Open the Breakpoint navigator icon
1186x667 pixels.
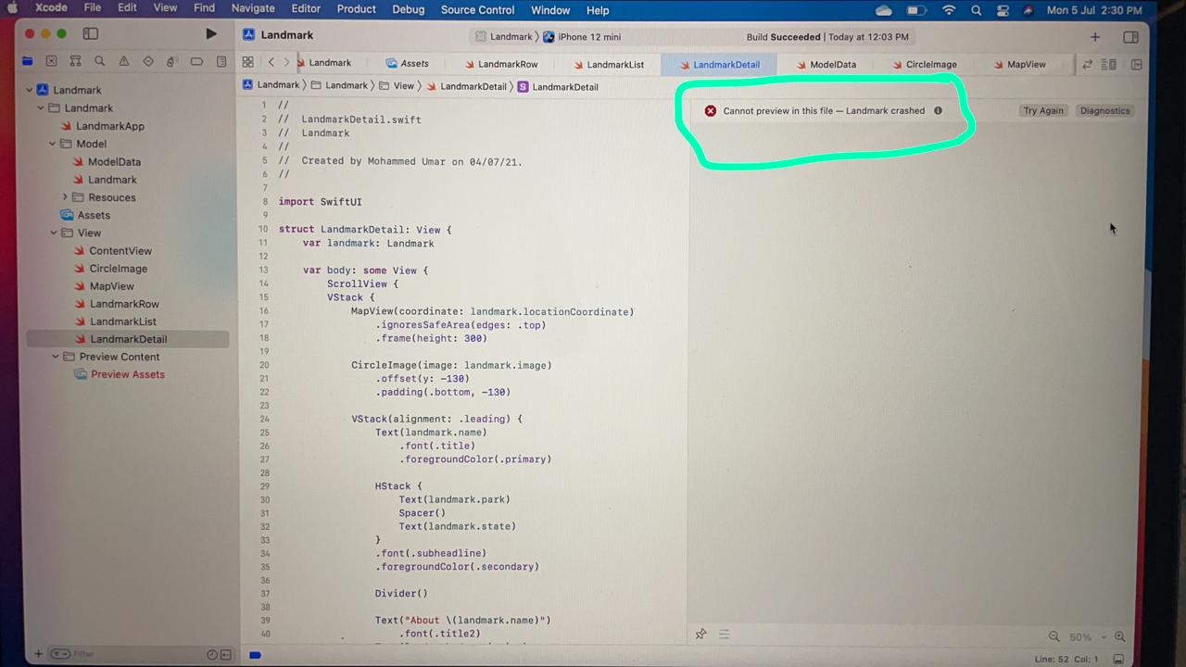click(x=196, y=62)
